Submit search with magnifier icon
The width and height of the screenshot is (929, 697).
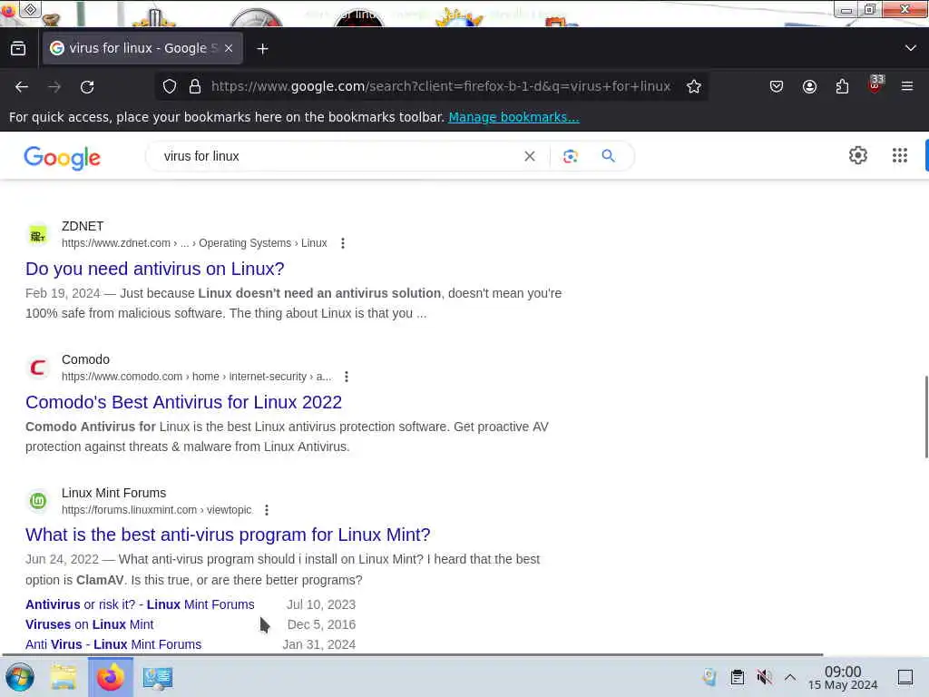pos(608,156)
